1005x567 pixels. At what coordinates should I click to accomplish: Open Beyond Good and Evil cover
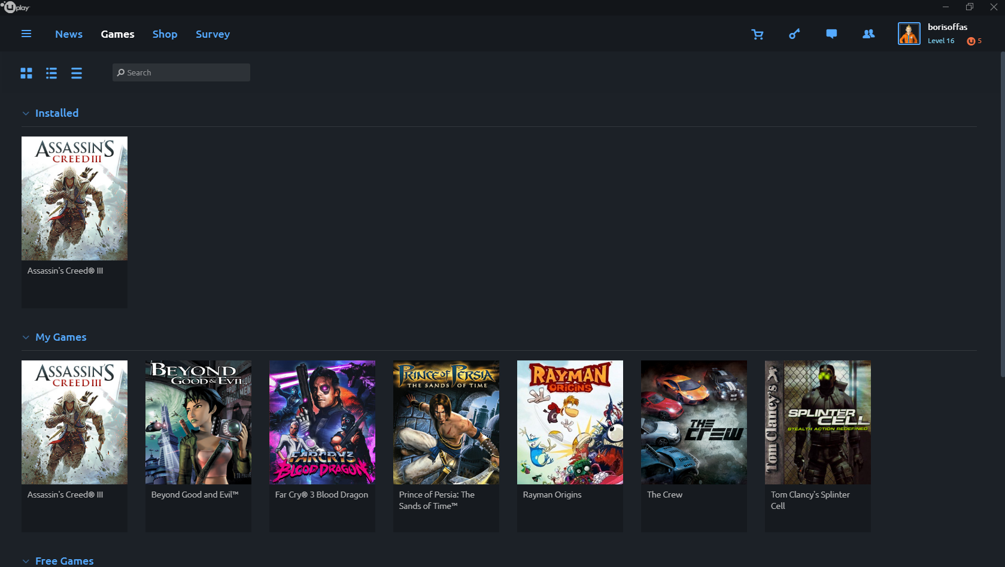click(x=198, y=422)
